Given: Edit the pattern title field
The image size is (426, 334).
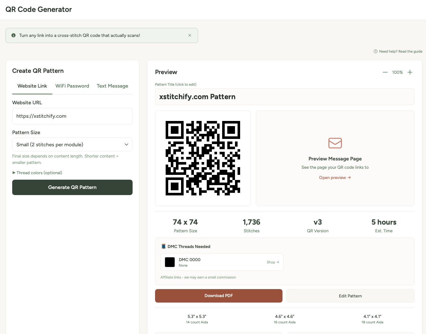Looking at the screenshot, I should point(284,97).
